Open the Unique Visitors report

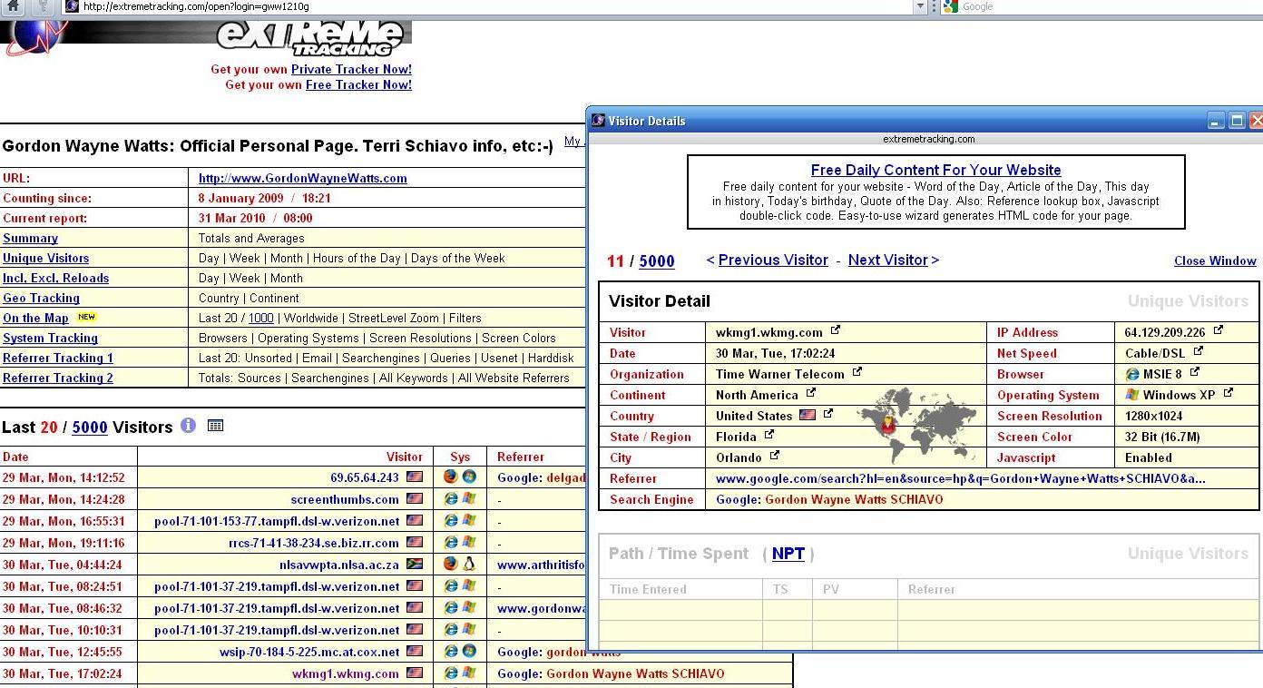(x=45, y=258)
